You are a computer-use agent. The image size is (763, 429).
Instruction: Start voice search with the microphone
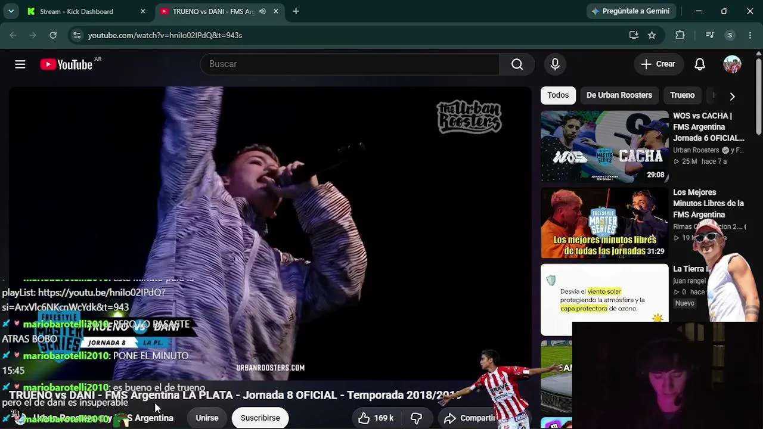tap(555, 64)
